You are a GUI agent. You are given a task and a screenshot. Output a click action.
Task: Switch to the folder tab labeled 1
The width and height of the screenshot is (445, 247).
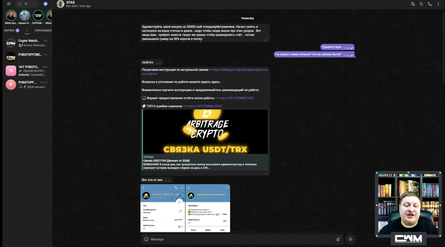(x=27, y=30)
